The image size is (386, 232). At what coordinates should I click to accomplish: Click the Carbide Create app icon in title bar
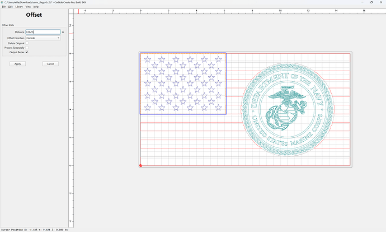click(2, 2)
